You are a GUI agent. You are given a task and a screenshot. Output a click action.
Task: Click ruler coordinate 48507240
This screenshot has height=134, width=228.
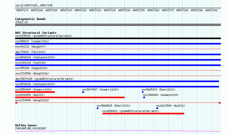tap(124, 10)
